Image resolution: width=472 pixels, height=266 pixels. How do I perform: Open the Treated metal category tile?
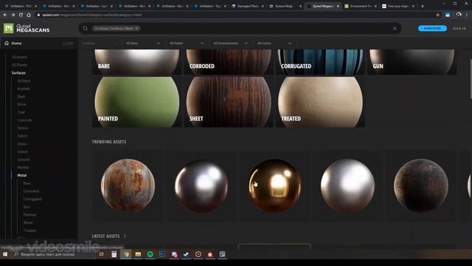pos(320,102)
